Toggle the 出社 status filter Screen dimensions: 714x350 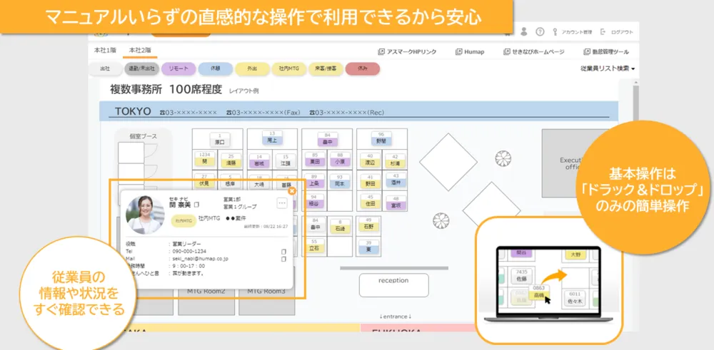point(105,68)
